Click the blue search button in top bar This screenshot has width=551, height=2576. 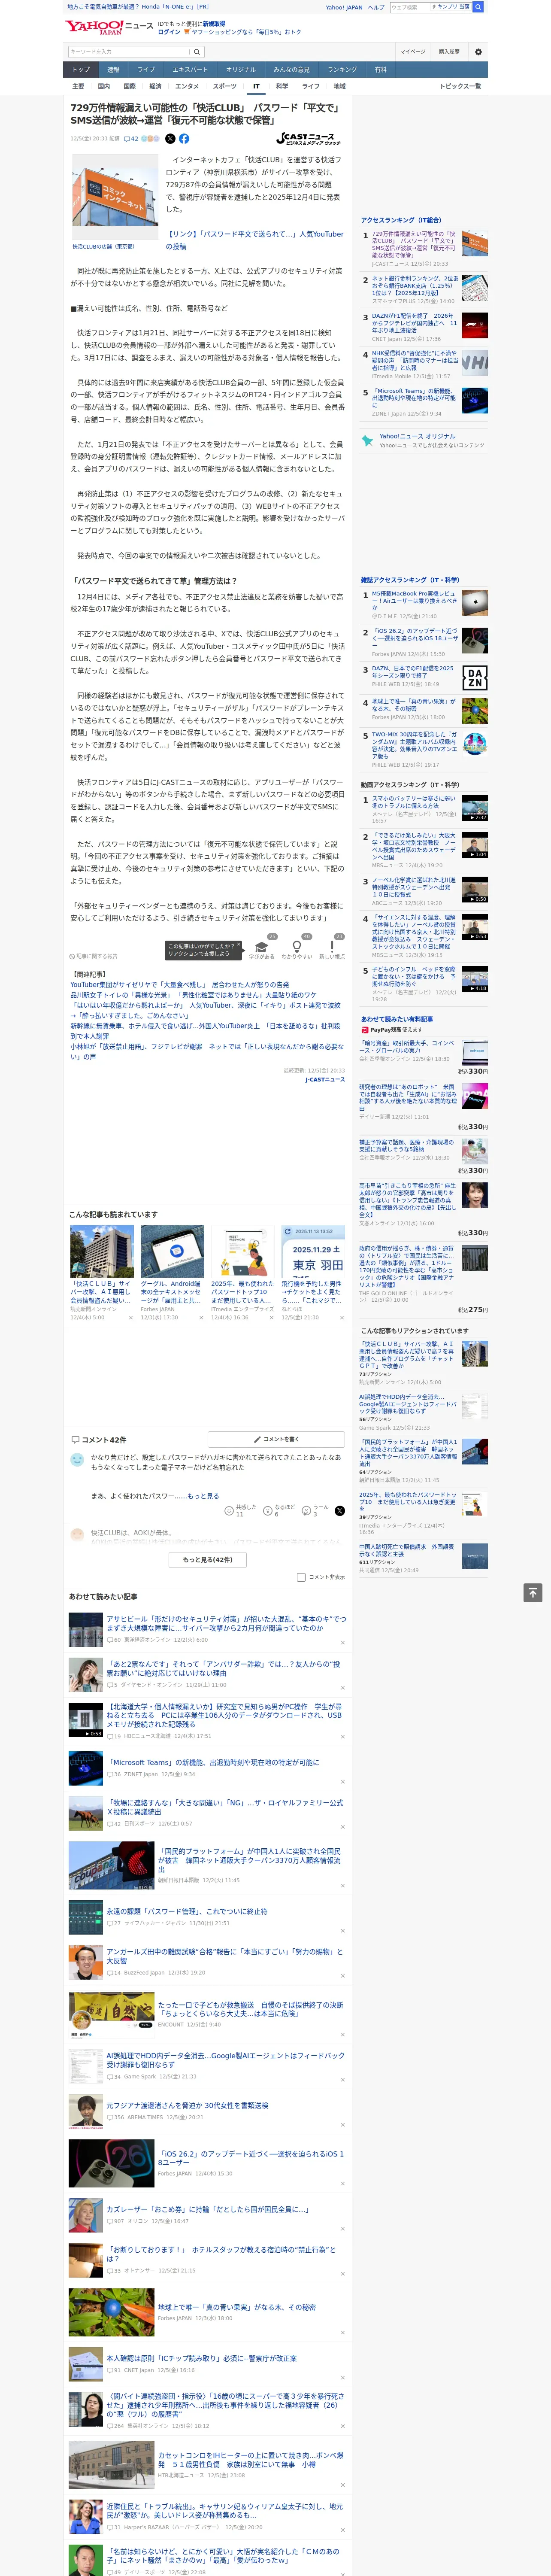[478, 7]
